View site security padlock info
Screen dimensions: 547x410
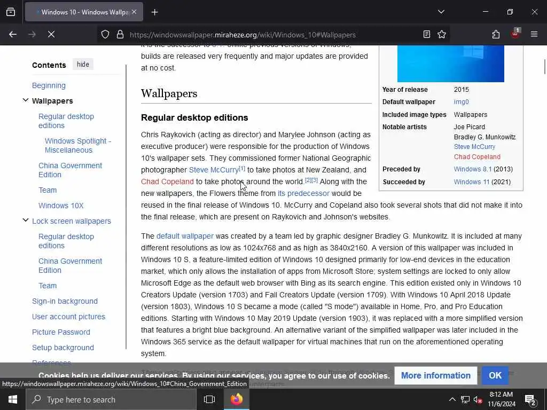tap(120, 34)
